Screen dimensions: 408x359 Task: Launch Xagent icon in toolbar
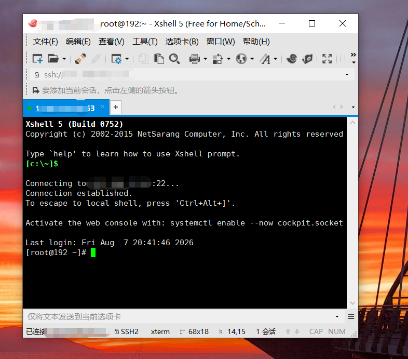point(307,59)
